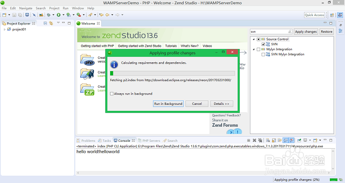
Task: Open the terminal monitor toolbar icon
Action: click(x=27, y=15)
